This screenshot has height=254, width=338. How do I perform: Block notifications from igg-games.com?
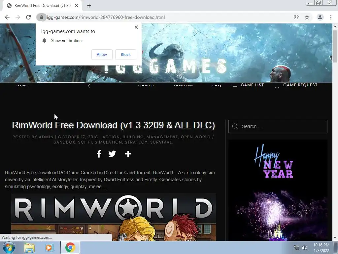click(126, 55)
